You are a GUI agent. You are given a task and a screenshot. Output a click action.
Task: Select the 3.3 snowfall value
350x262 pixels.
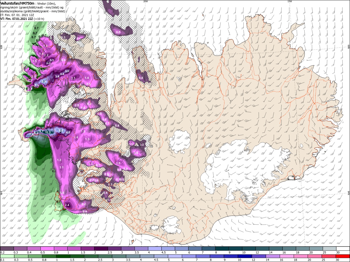[x=52, y=60]
